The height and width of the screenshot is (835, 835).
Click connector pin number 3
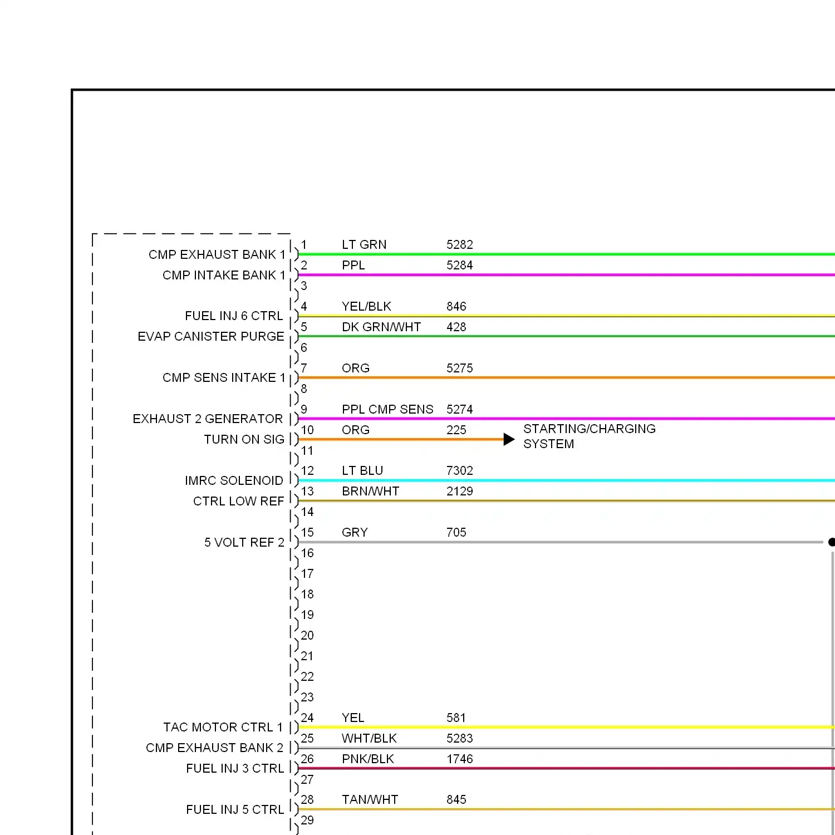tap(304, 286)
